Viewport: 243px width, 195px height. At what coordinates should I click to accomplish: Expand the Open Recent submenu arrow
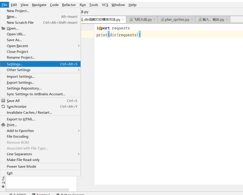click(x=79, y=46)
